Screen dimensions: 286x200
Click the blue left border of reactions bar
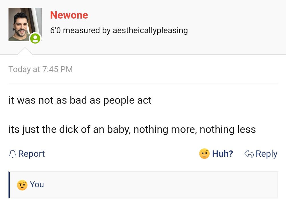point(9,185)
